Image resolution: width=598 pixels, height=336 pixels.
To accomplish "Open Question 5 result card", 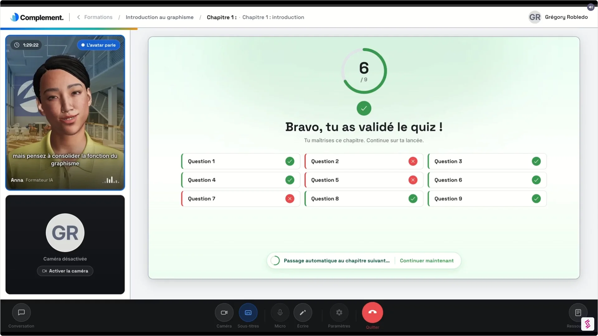I will click(364, 180).
